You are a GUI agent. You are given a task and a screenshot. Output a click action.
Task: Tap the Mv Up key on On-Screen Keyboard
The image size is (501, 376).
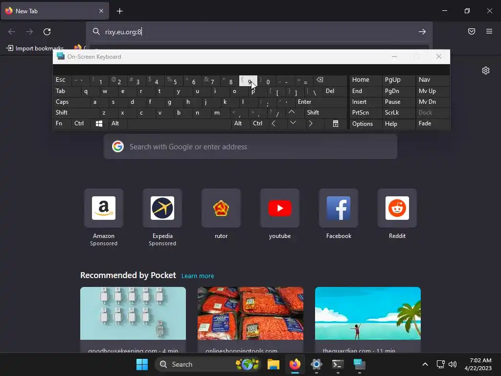click(x=433, y=92)
